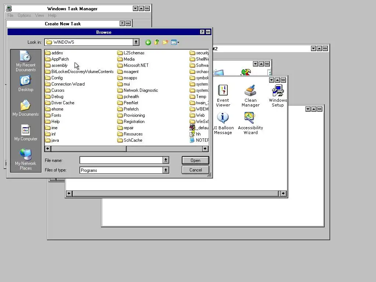The height and width of the screenshot is (282, 376).
Task: Select the Connection Wizard folder
Action: (65, 84)
